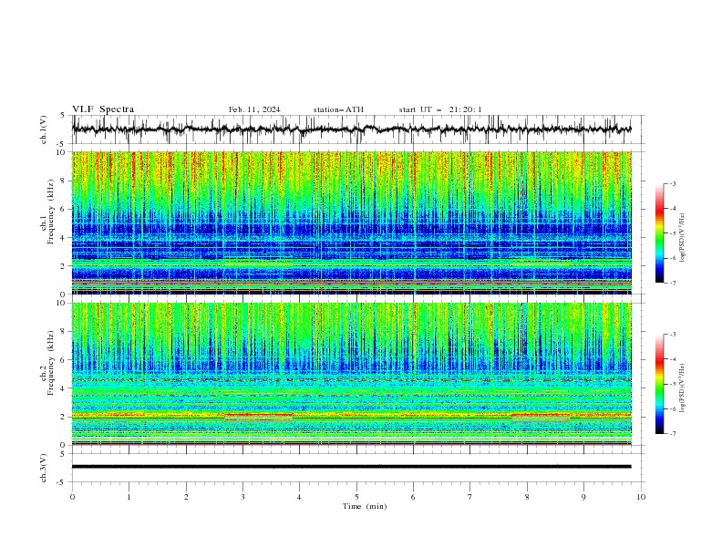Click time axis tick label '1'

129,497
